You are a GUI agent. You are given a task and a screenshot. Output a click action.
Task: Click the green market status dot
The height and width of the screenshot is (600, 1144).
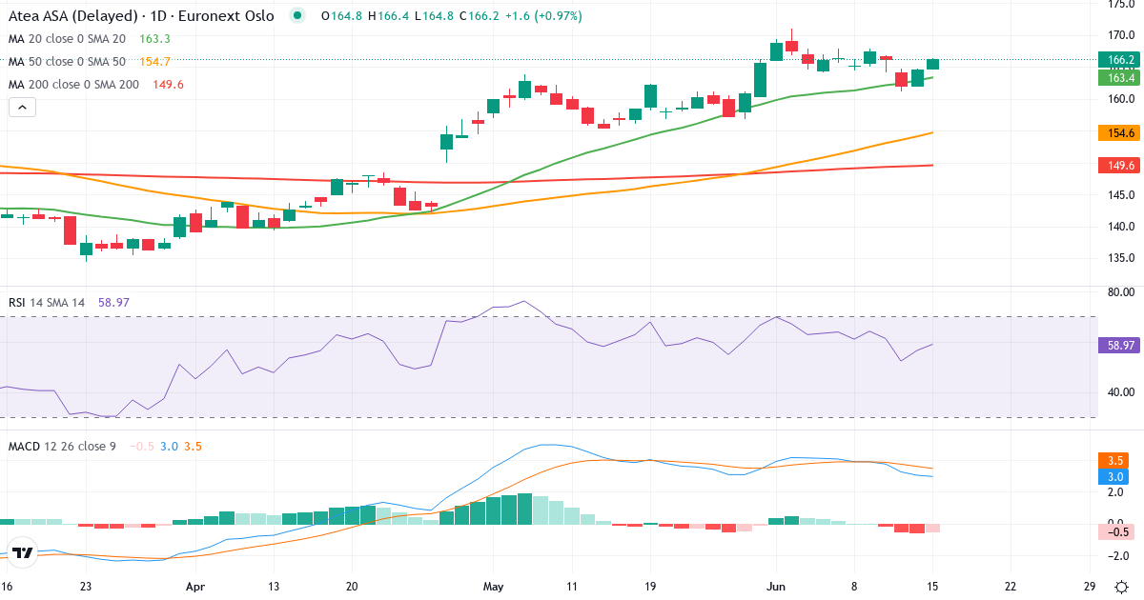(x=298, y=16)
